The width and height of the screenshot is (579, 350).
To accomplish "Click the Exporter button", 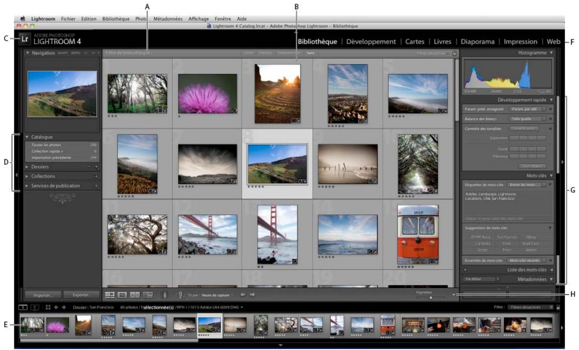I will pos(81,295).
